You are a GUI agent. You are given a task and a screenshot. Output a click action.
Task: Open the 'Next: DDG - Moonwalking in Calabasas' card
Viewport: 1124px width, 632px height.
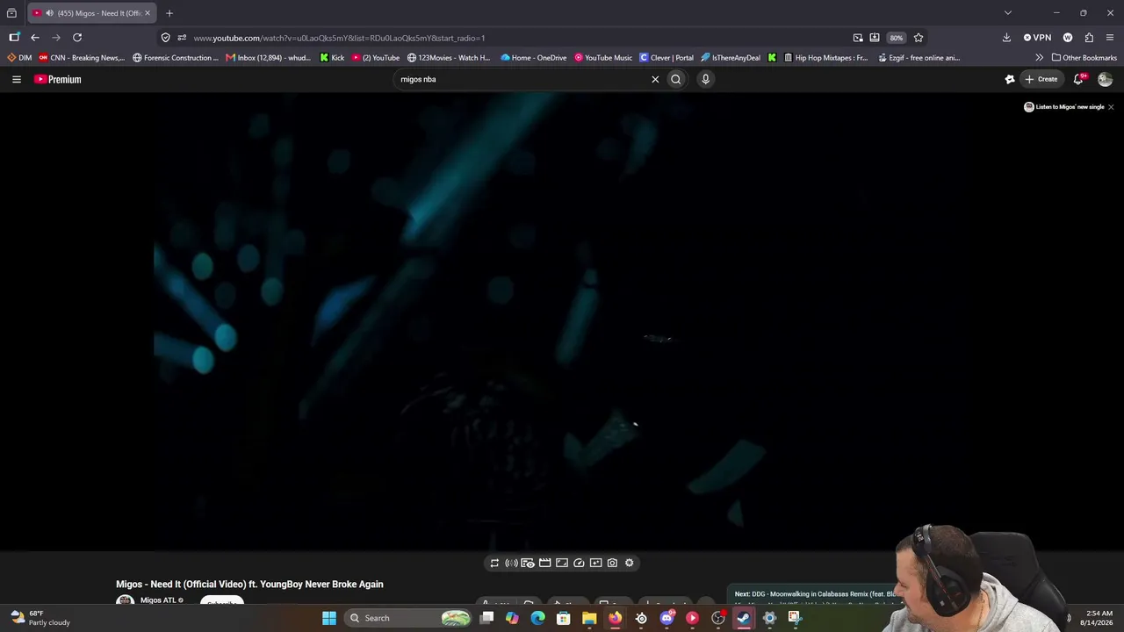813,594
